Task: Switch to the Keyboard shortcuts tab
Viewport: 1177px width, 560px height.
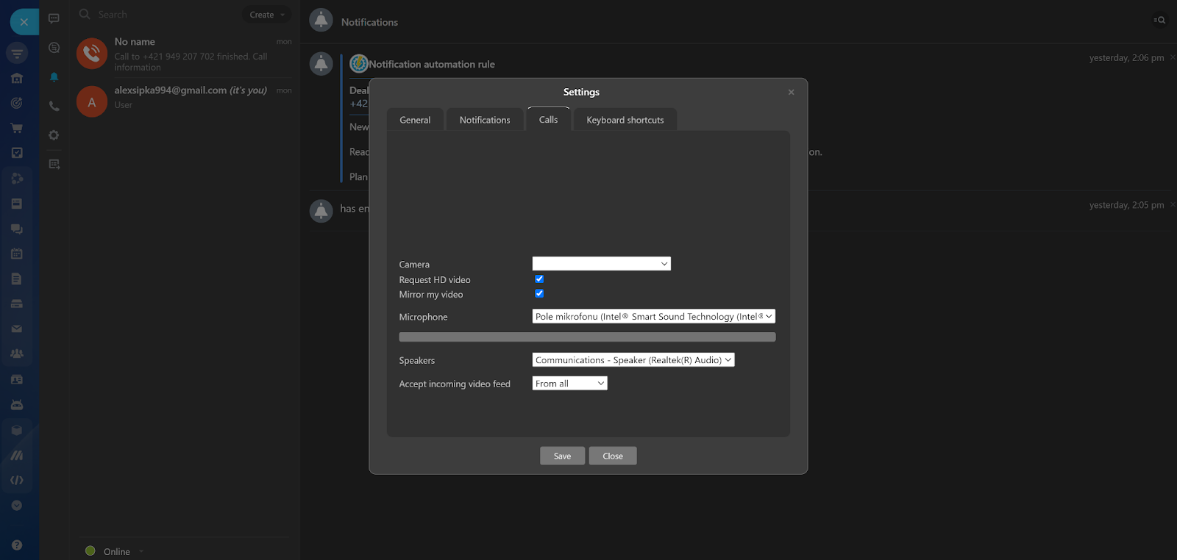Action: pyautogui.click(x=625, y=120)
